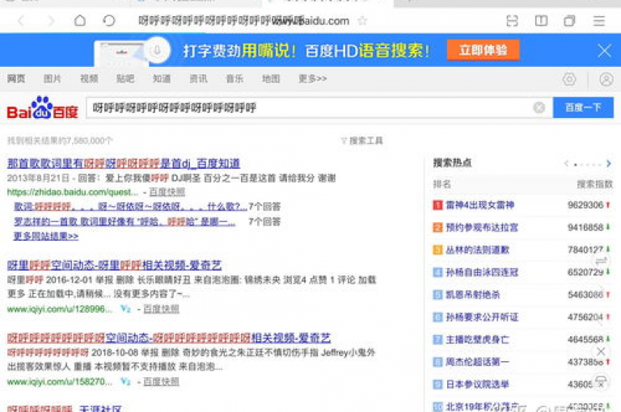Click the 立即体验 orange button

[483, 50]
